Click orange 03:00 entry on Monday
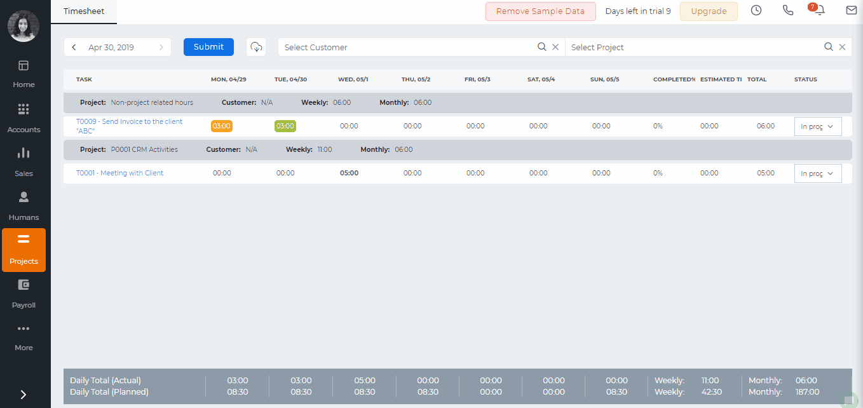863x408 pixels. pyautogui.click(x=222, y=126)
